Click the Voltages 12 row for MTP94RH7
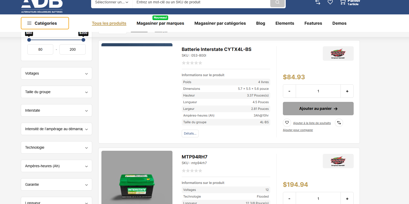 [226, 190]
